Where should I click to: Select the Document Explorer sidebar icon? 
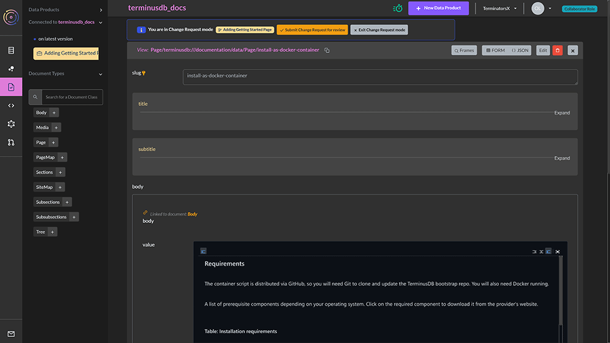tap(11, 87)
